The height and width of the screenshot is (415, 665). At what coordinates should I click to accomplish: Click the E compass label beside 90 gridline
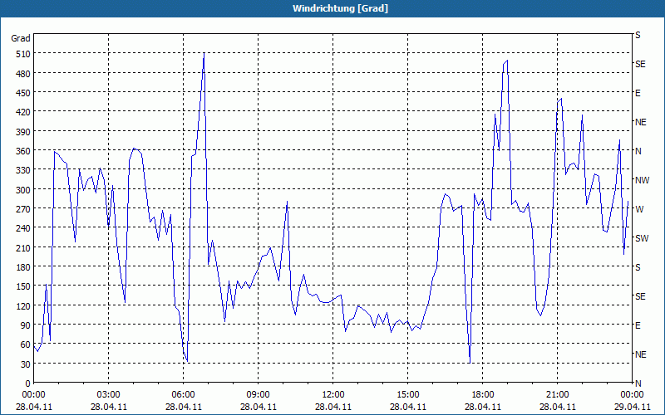[638, 325]
